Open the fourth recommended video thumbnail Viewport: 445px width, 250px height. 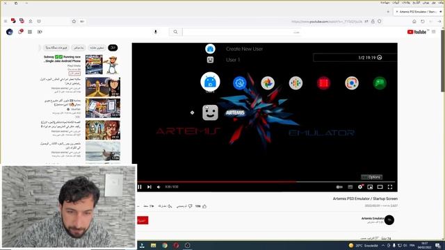(103, 130)
